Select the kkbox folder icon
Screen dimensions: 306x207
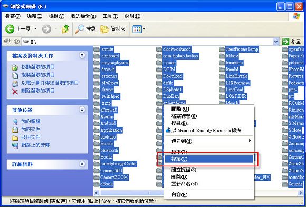click(x=222, y=56)
